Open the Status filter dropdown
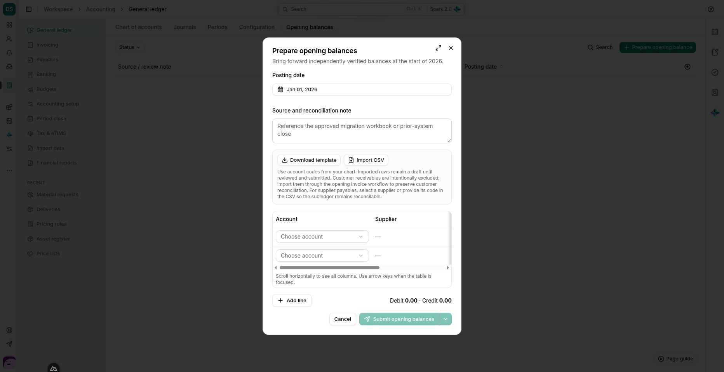 click(130, 47)
